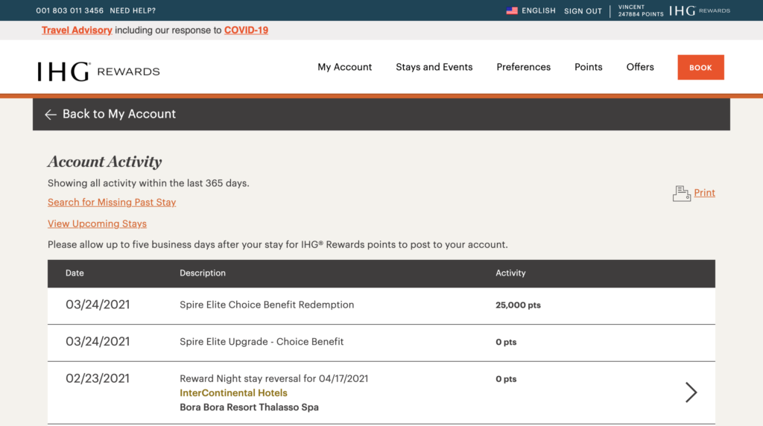
Task: Click the IHG Rewards logo in top bar
Action: click(x=700, y=10)
